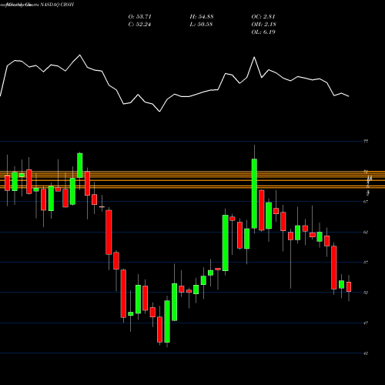The height and width of the screenshot is (385, 385).
Task: Click the tallest green candle reaching the chart's highest price
Action: click(x=254, y=193)
